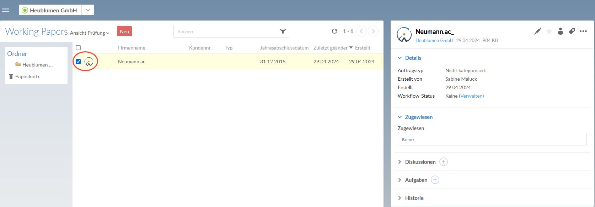Open the Neumann.ac_ file name in list
Image resolution: width=595 pixels, height=207 pixels.
pyautogui.click(x=133, y=62)
